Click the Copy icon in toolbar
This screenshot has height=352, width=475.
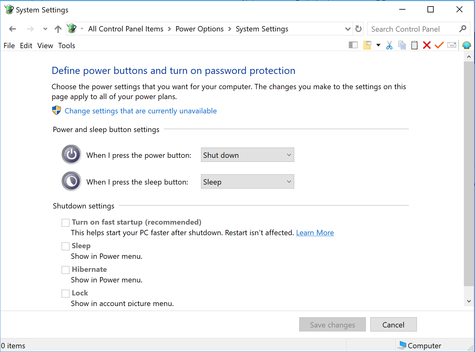pos(402,45)
